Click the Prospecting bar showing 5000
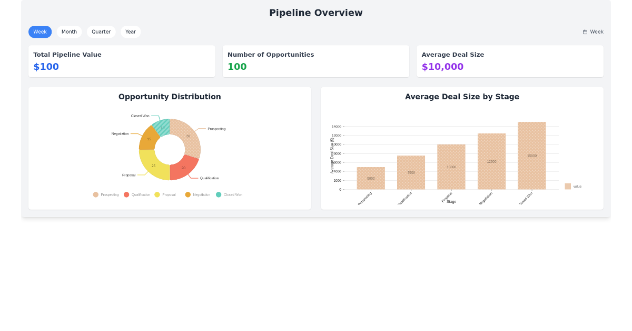The image size is (632, 331). [x=371, y=179]
